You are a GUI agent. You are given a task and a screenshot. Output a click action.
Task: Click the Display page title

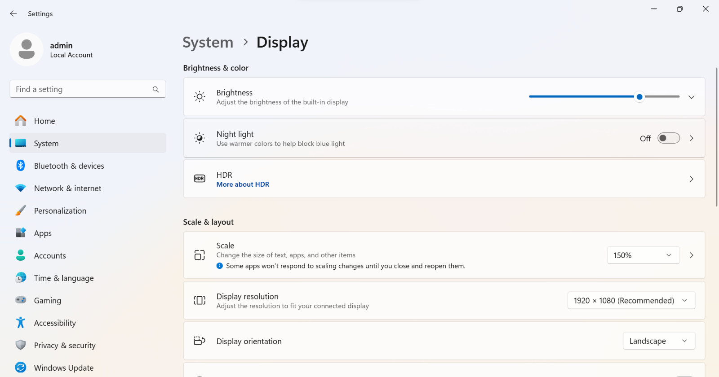282,42
